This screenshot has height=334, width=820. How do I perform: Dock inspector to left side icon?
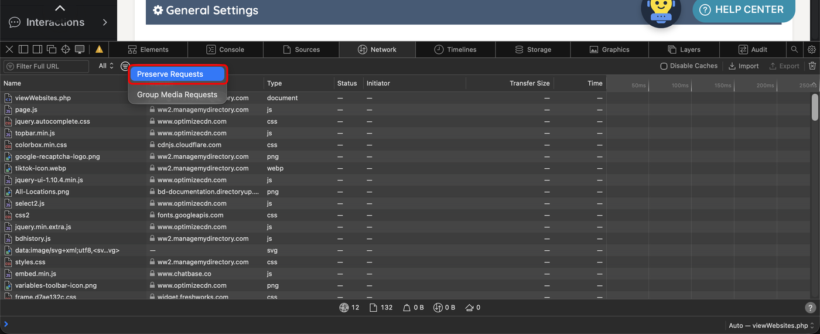(x=23, y=49)
